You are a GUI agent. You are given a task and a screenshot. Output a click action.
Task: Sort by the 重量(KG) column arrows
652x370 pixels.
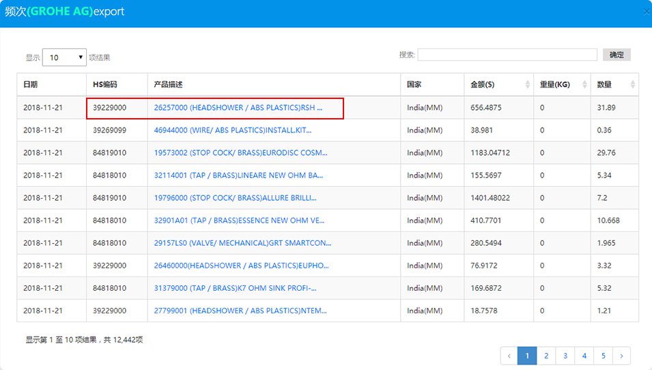tap(584, 85)
